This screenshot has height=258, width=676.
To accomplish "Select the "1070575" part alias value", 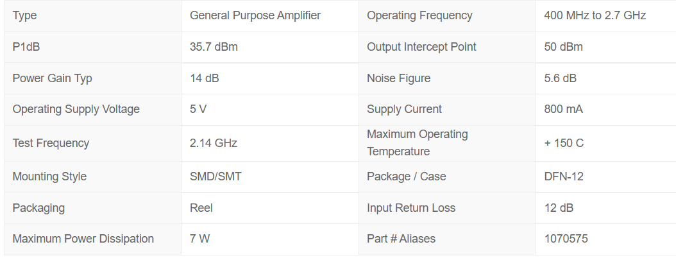I will pyautogui.click(x=566, y=239).
